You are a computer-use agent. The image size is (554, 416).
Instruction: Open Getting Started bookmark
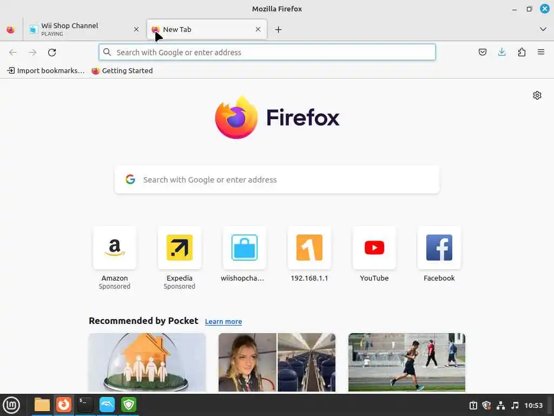(122, 71)
